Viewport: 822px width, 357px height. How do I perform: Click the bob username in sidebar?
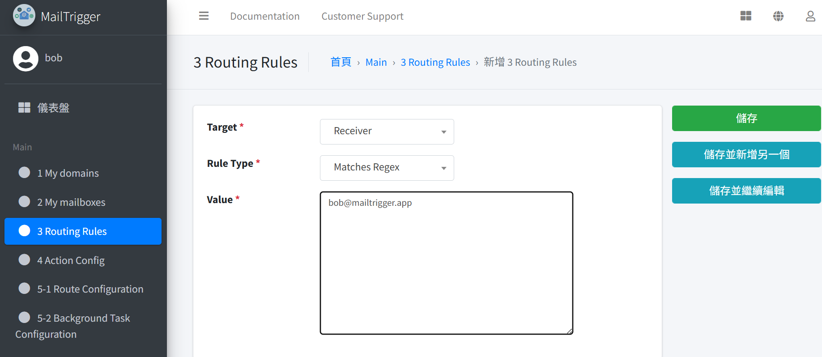tap(54, 58)
